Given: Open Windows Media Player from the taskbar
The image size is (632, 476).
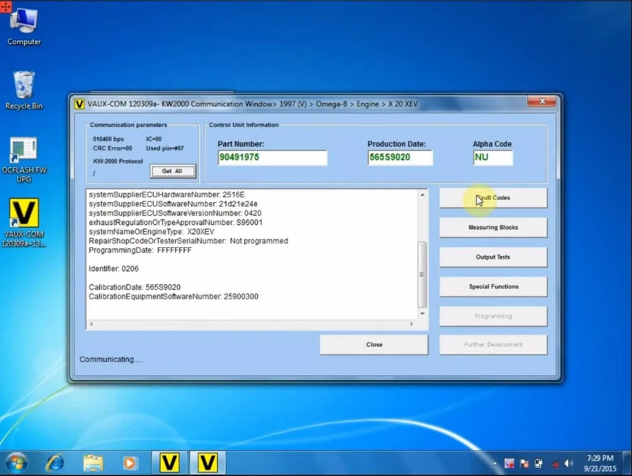Looking at the screenshot, I should click(130, 463).
